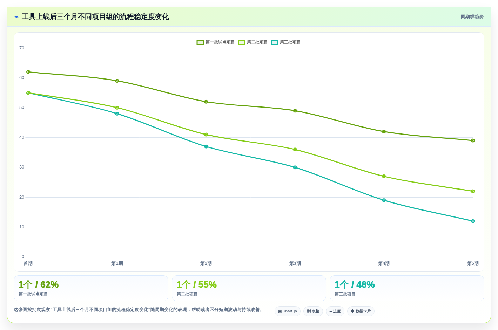Click 第三批项目 data point at 第1期

117,114
